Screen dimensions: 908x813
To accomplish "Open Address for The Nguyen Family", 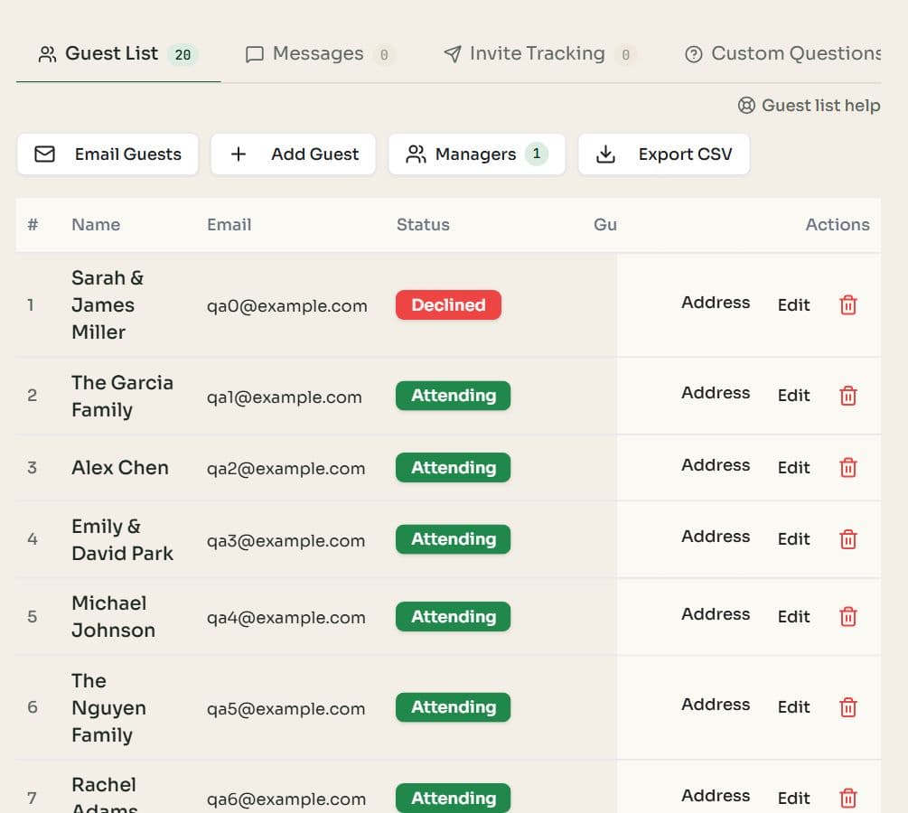I will click(x=716, y=704).
